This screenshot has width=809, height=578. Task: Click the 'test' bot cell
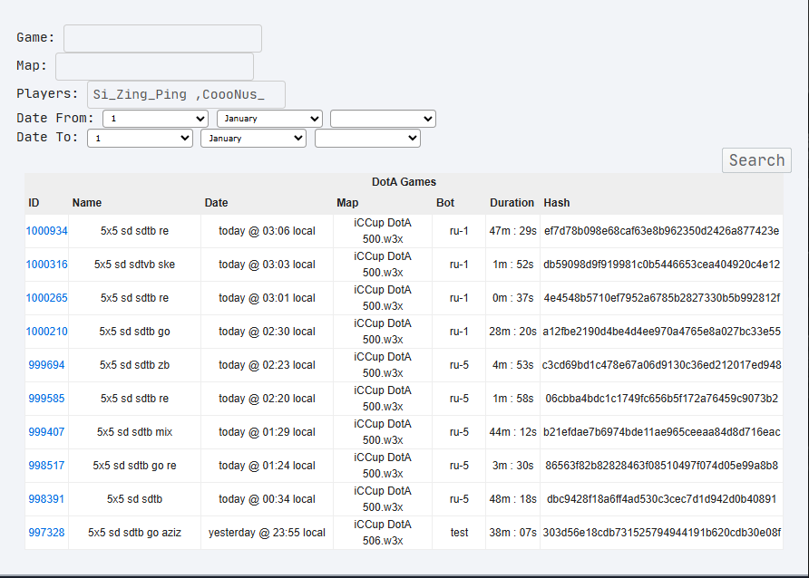[459, 532]
